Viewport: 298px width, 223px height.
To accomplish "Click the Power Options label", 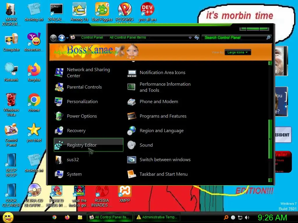I will coord(82,116).
